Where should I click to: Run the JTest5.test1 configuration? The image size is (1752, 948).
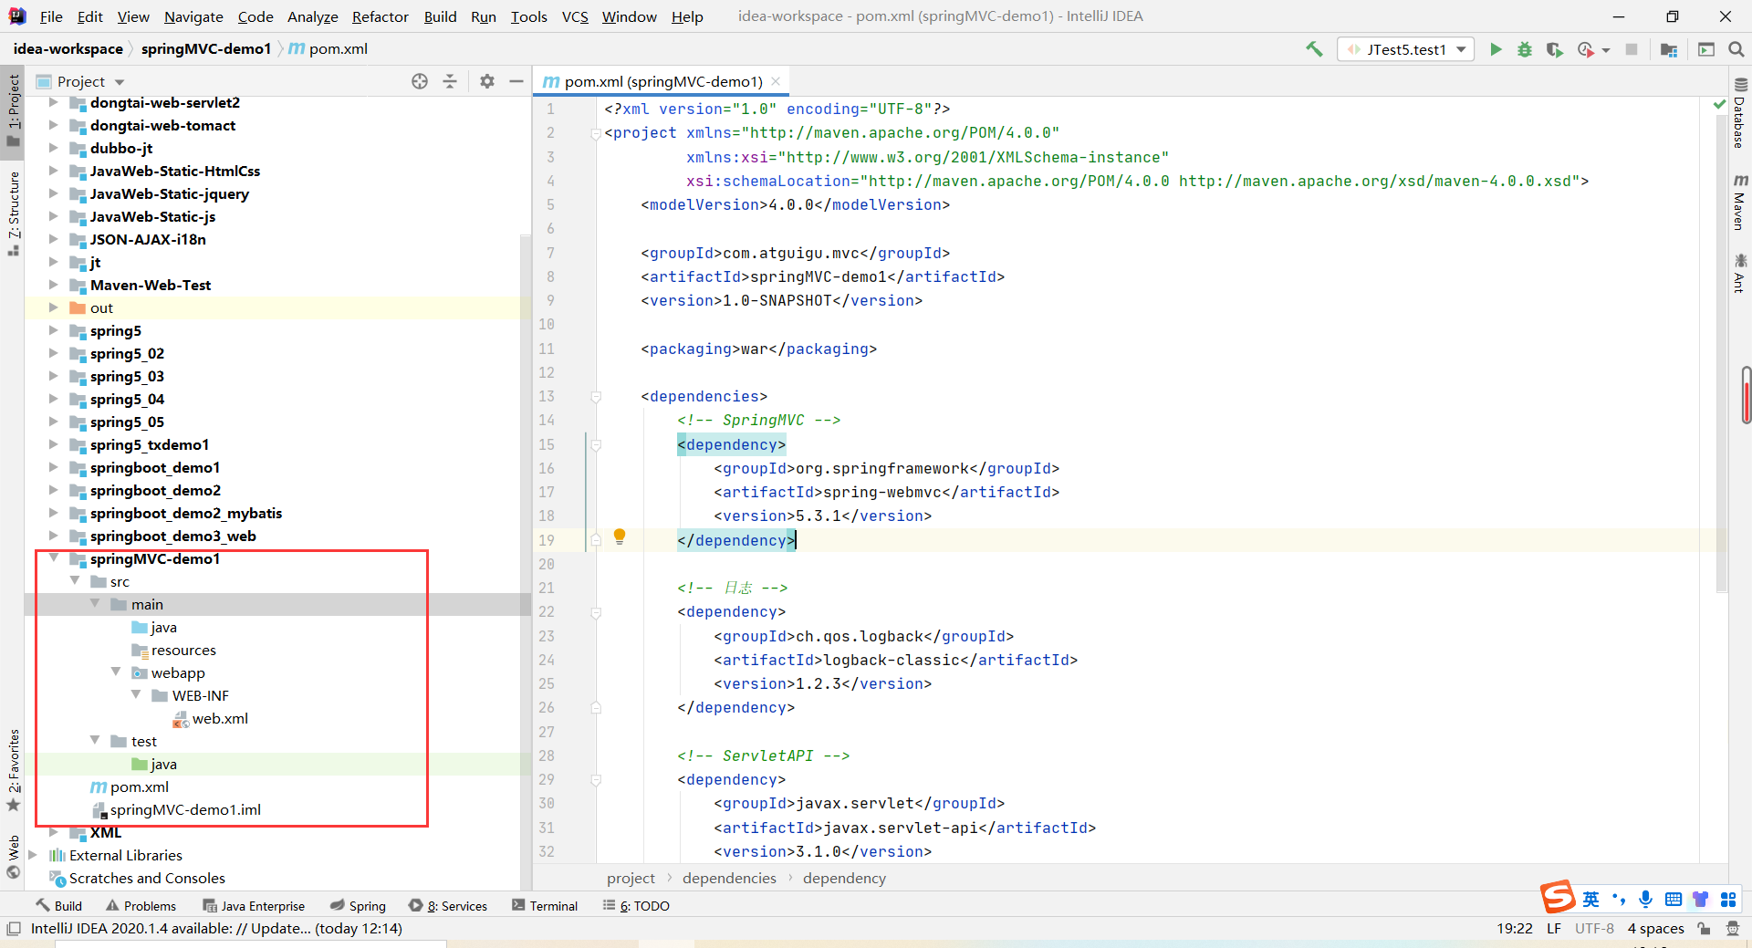click(x=1496, y=49)
